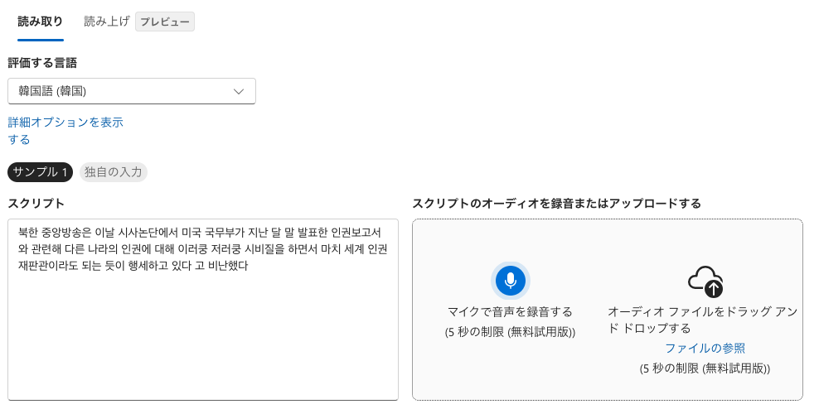
Task: Open the 読み上げ tab
Action: pos(107,22)
